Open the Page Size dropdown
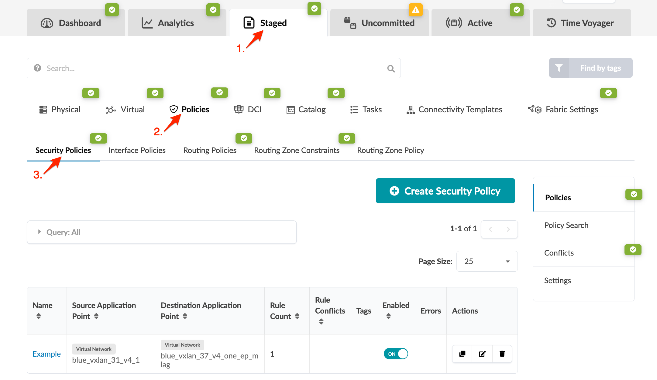The height and width of the screenshot is (380, 657). tap(487, 261)
